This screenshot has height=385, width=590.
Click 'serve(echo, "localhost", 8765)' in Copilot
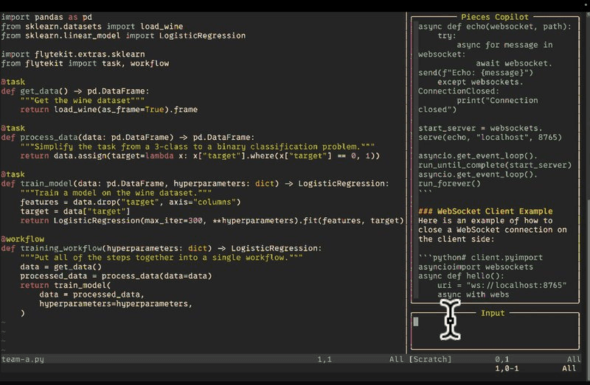click(490, 137)
